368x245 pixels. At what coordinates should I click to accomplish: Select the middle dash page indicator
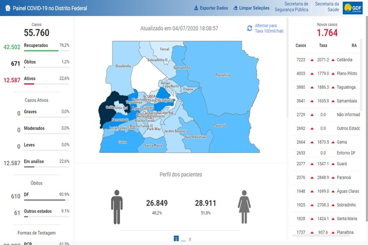183,240
